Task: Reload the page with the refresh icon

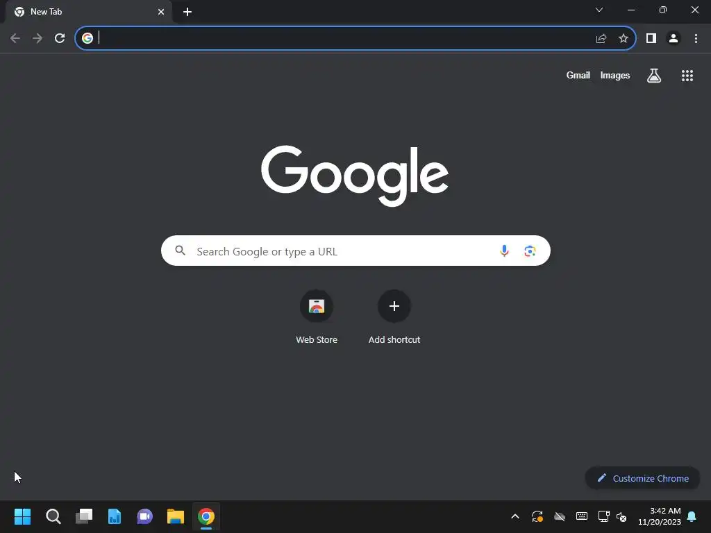Action: click(x=60, y=38)
